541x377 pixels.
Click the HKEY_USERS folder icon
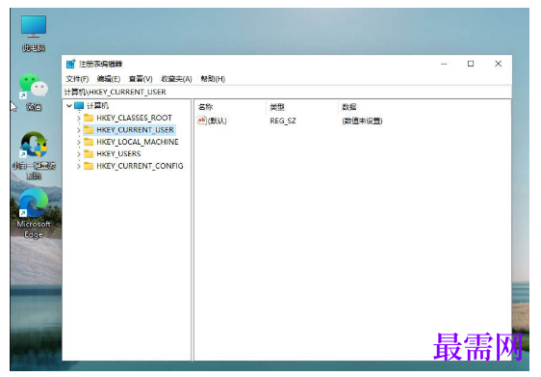pos(89,153)
